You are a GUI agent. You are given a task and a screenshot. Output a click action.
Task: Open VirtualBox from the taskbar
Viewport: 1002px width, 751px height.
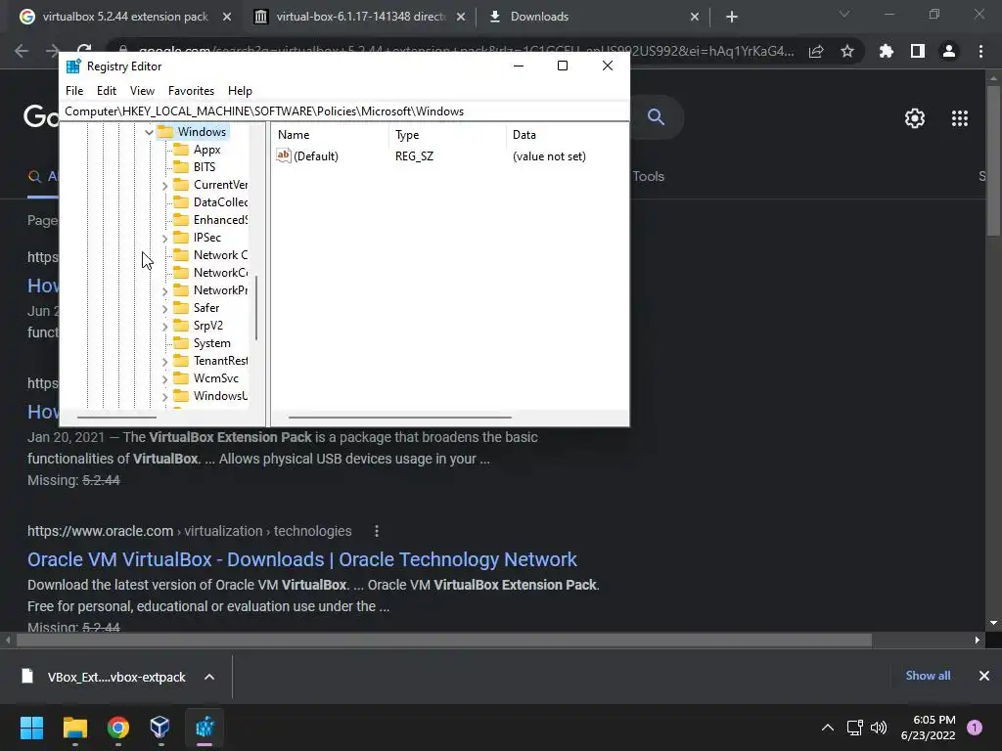coord(159,728)
